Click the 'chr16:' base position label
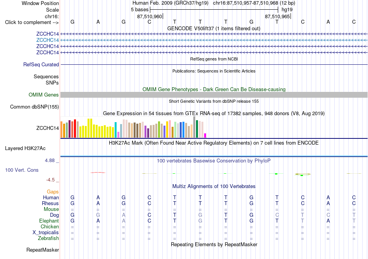This screenshot has width=368, height=259. point(52,16)
